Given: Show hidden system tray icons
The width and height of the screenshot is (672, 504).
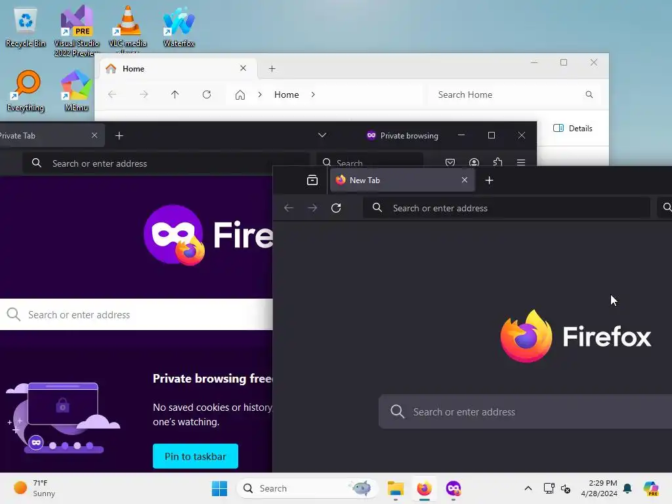Looking at the screenshot, I should pos(528,488).
